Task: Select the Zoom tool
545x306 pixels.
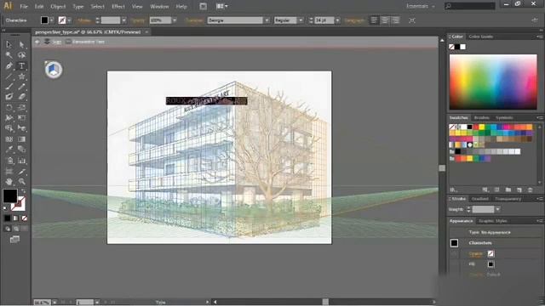Action: click(21, 181)
